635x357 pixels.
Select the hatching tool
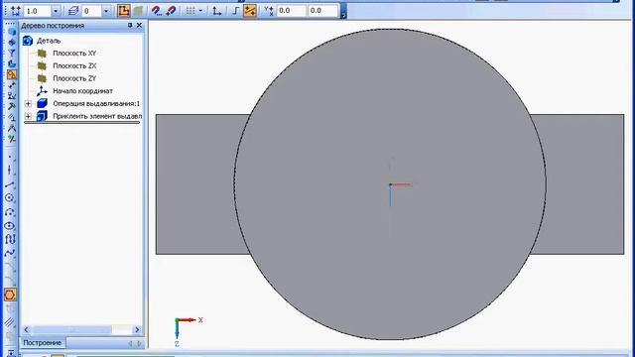10,322
